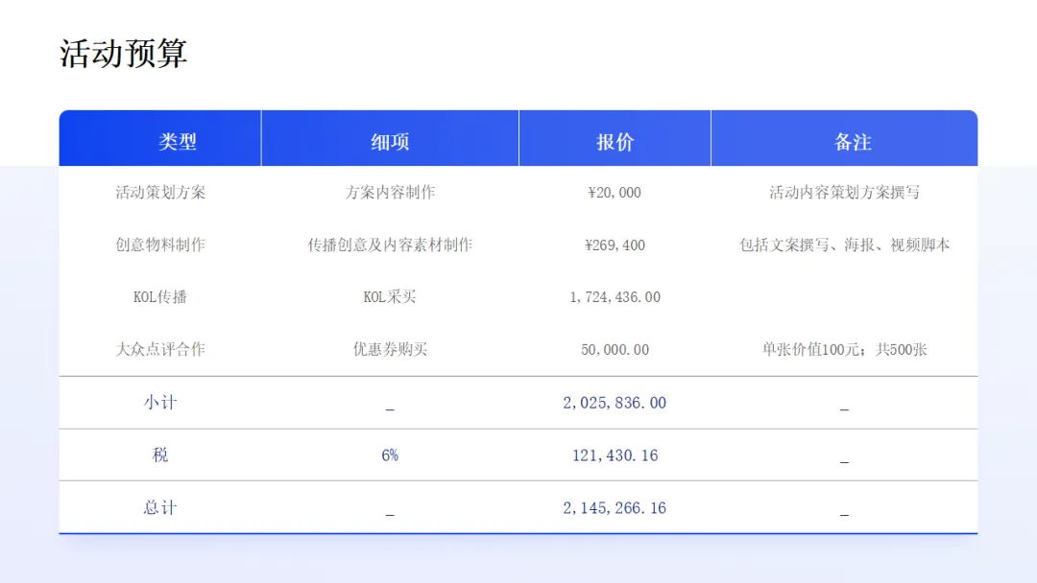Viewport: 1037px width, 583px height.
Task: Select the 小计 amount 2,025,836.00
Action: pos(615,403)
